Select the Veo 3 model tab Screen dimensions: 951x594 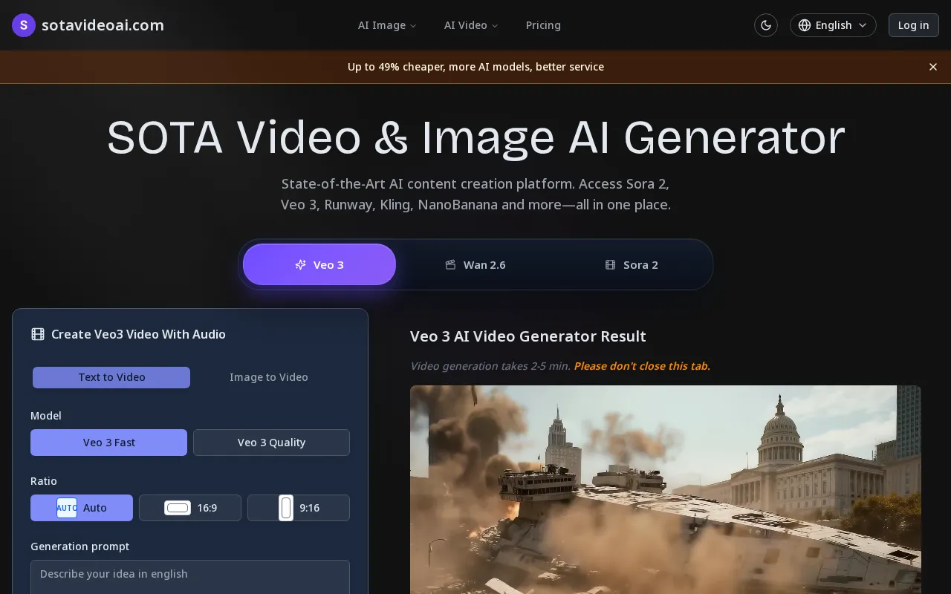coord(319,264)
